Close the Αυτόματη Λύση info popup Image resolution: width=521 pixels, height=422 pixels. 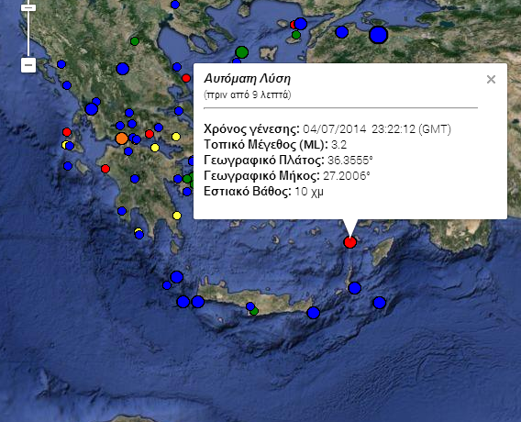[x=491, y=80]
